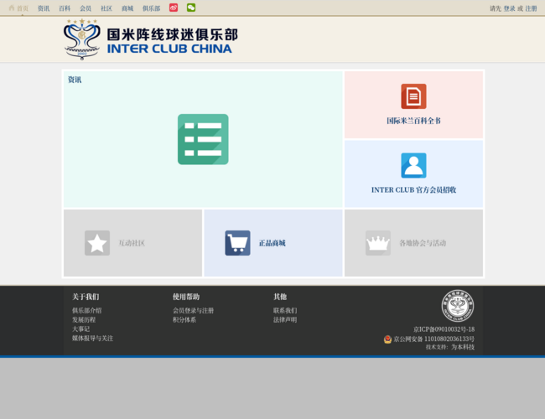This screenshot has height=419, width=545.
Task: Click the 注册 link at top right
Action: tap(531, 8)
